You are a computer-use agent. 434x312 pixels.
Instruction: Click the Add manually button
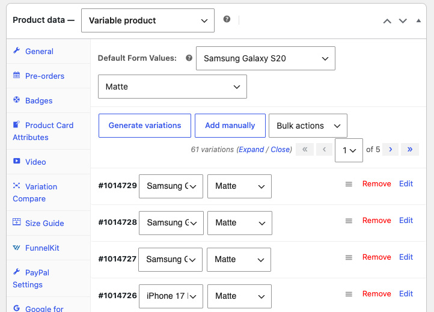pos(230,126)
